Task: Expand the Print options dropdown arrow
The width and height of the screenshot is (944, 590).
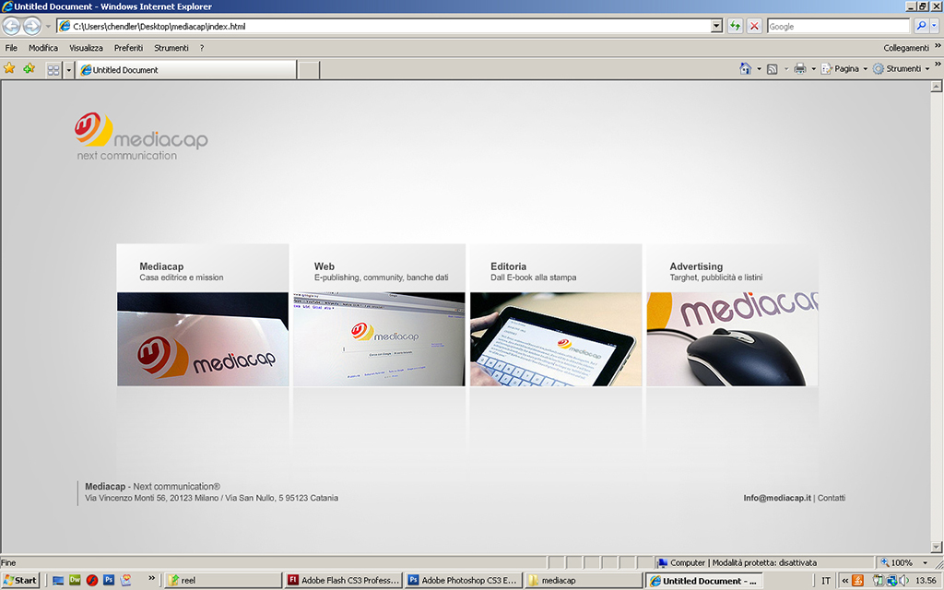Action: [x=813, y=69]
